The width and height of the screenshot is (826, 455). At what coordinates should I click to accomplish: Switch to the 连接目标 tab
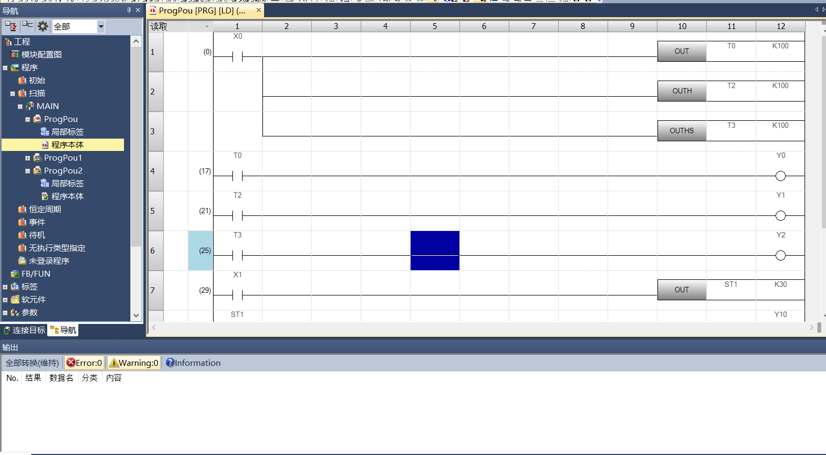click(24, 330)
